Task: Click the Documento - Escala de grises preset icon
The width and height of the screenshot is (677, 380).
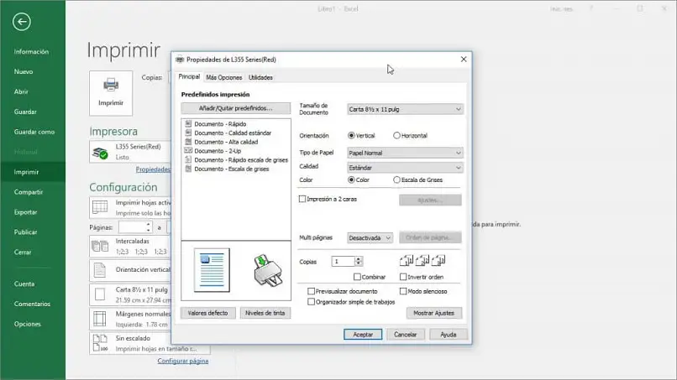Action: tap(188, 169)
